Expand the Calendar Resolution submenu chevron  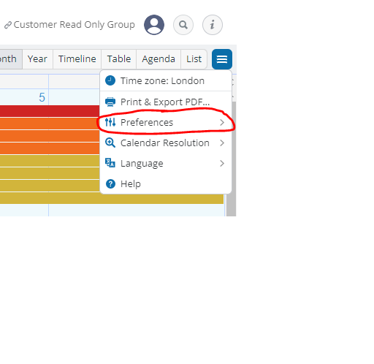click(222, 143)
